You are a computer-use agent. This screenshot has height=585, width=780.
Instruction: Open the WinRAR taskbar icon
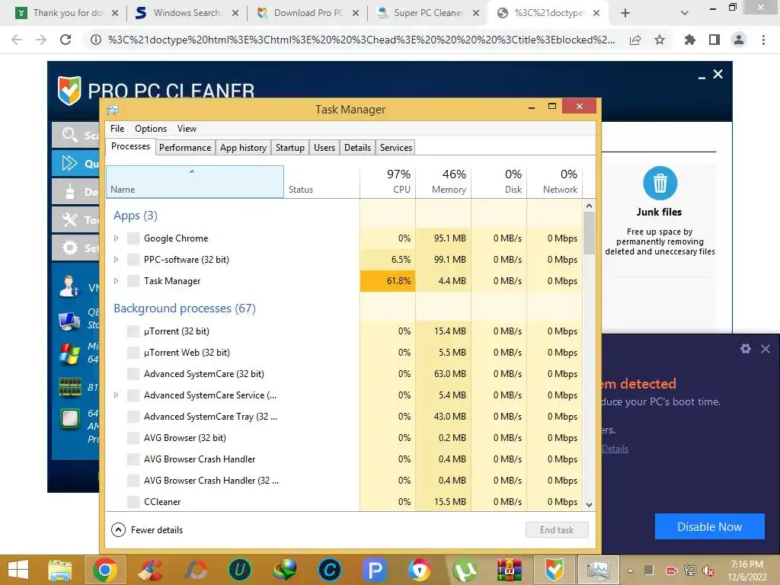(509, 570)
